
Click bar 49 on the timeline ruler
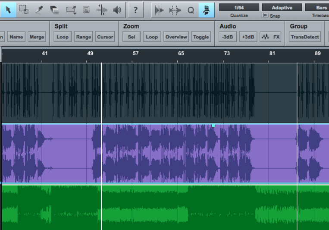pyautogui.click(x=90, y=54)
